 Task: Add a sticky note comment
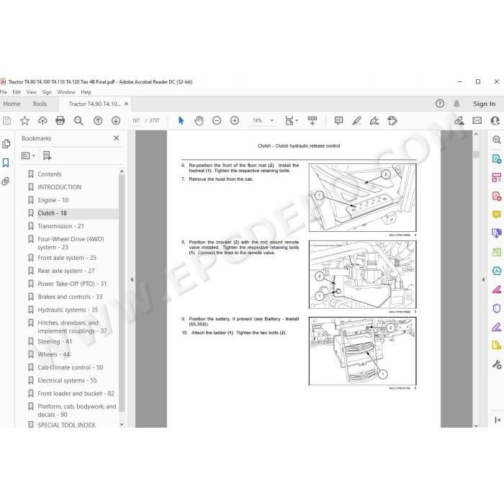(x=338, y=120)
